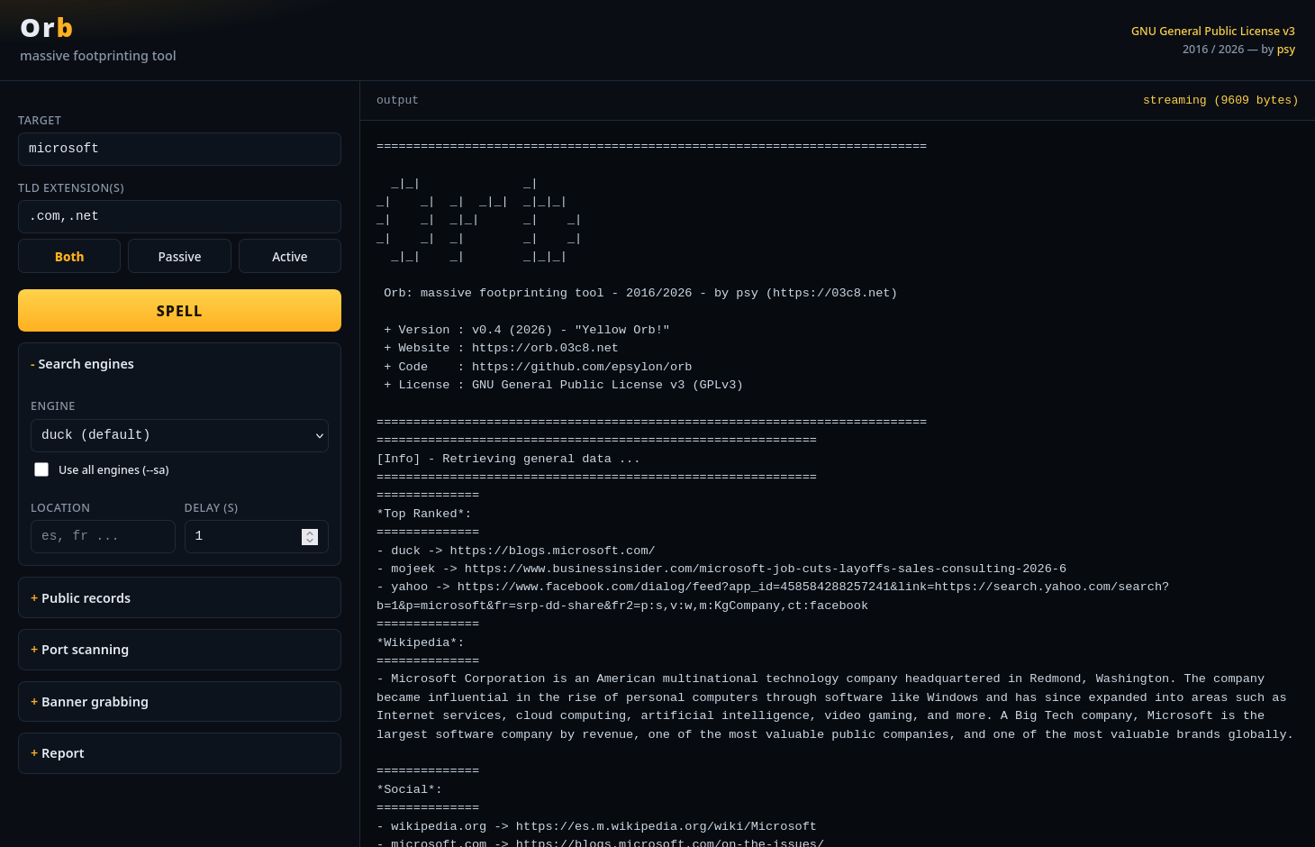Expand the Public records section
This screenshot has height=847, width=1315.
179,598
